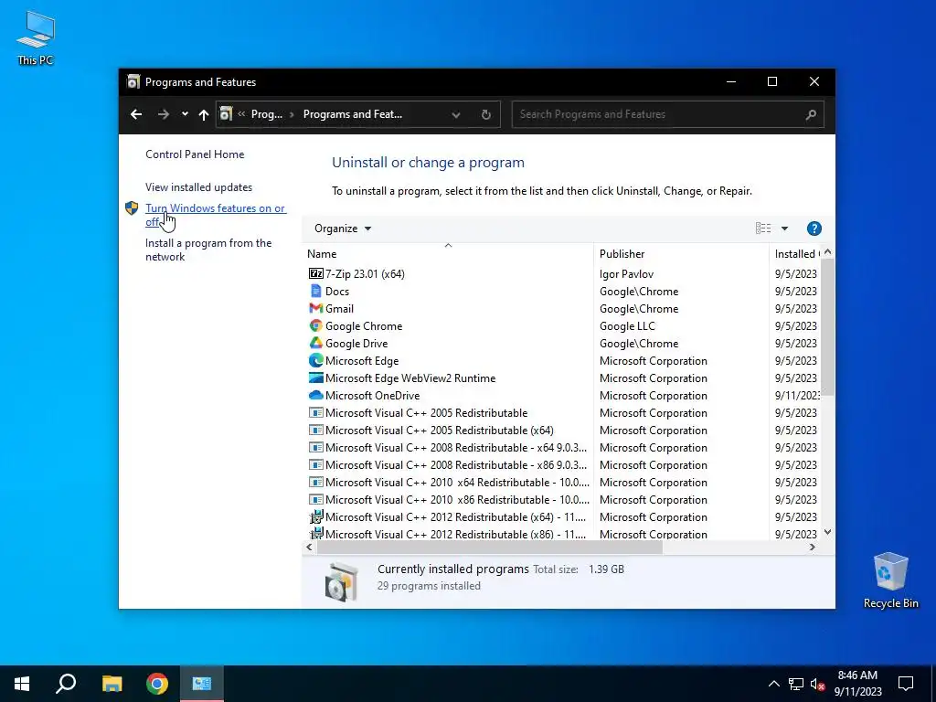Click the Prog... breadcrumb in address bar
Viewport: 936px width, 702px height.
tap(266, 114)
